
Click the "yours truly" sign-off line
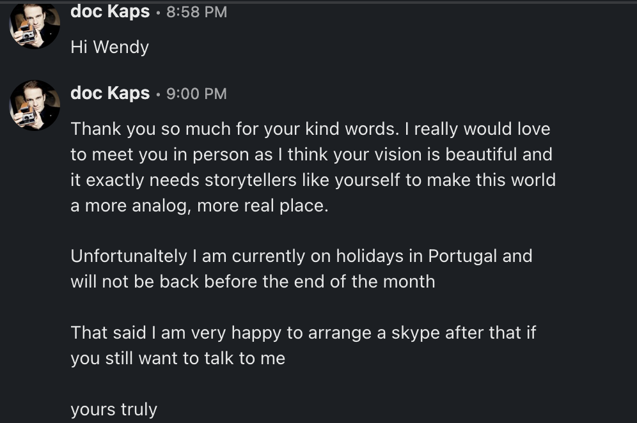point(114,410)
